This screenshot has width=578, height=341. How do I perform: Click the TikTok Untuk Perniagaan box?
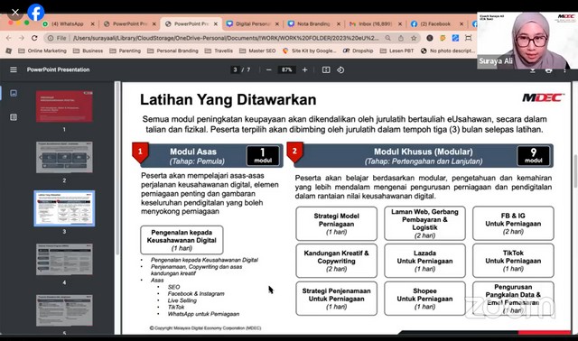(x=513, y=261)
